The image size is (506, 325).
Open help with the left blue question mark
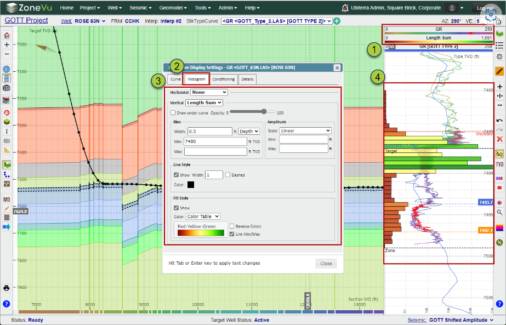coord(7,304)
